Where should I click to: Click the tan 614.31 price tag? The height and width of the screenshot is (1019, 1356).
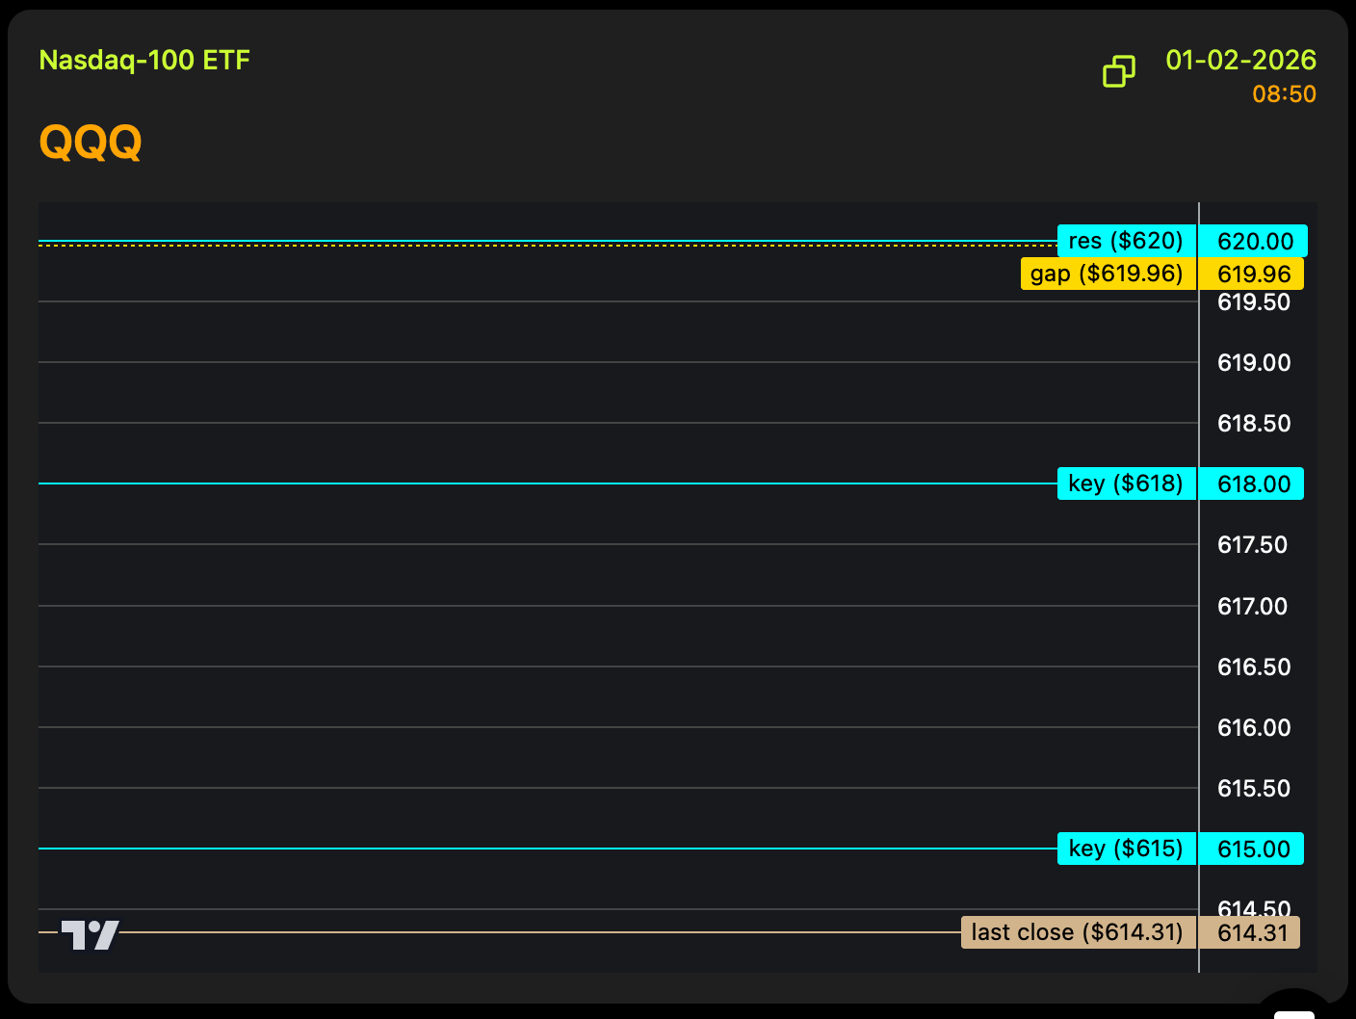[x=1251, y=932]
